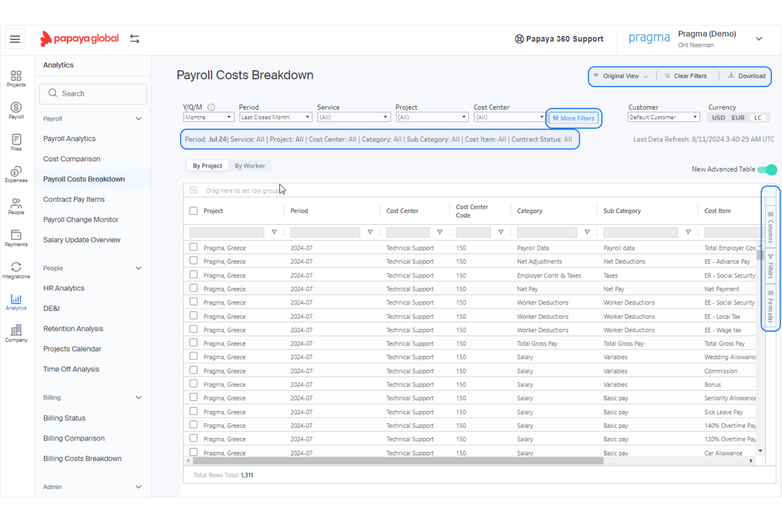Open Payroll Analytics menu item
This screenshot has width=782, height=522.
pos(70,139)
